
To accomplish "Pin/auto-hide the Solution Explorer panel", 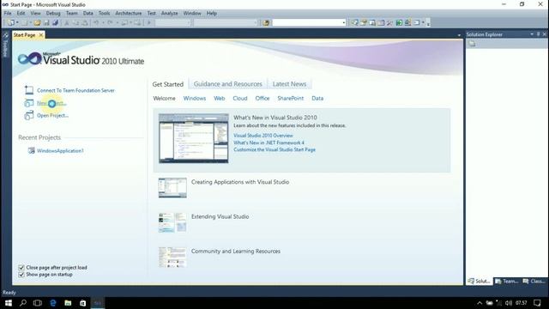I will (538, 34).
